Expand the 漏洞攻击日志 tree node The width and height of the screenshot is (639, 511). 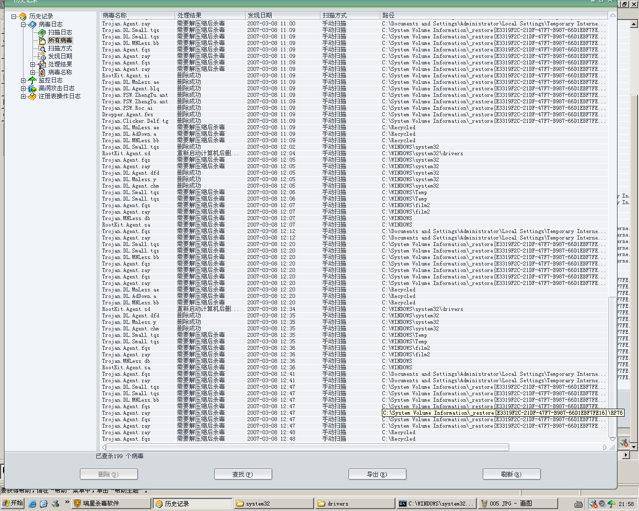tap(23, 88)
